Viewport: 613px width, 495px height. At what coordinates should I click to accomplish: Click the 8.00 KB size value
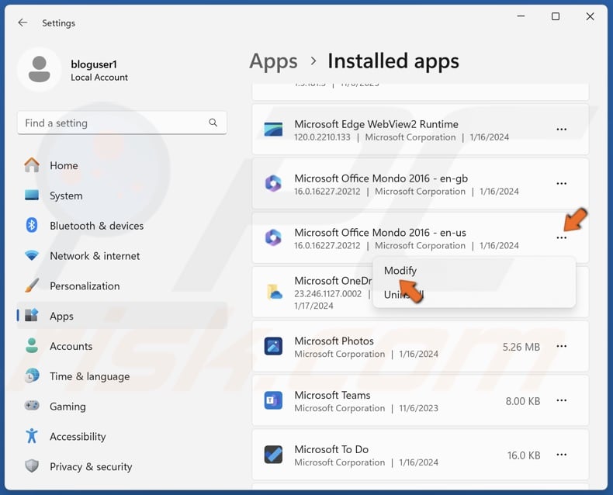523,401
